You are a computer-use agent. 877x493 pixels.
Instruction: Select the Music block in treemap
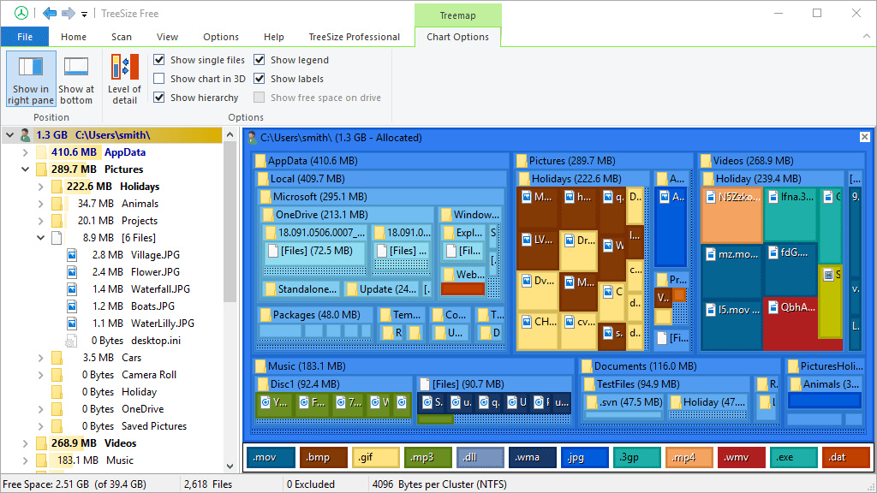(283, 366)
